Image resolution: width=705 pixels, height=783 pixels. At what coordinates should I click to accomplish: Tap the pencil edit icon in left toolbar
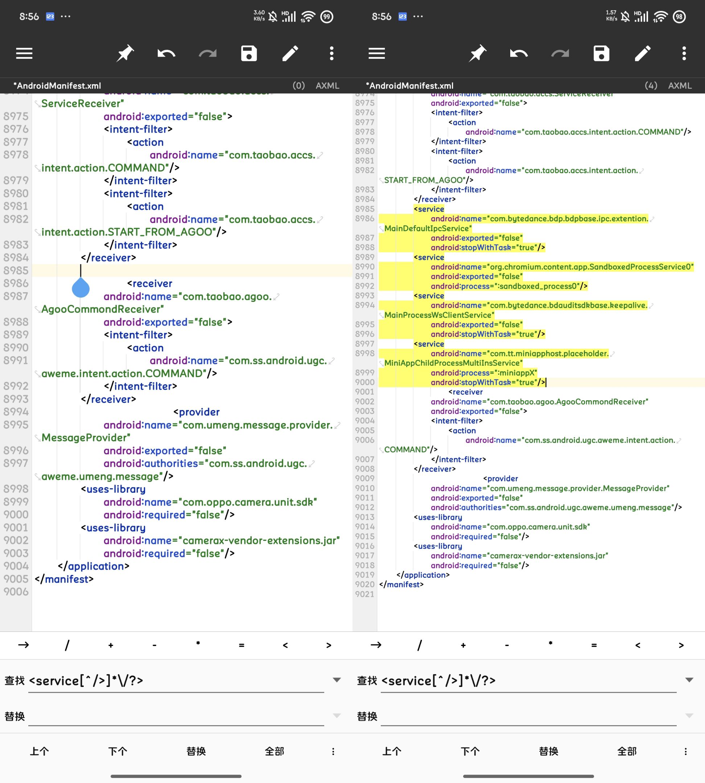tap(290, 53)
